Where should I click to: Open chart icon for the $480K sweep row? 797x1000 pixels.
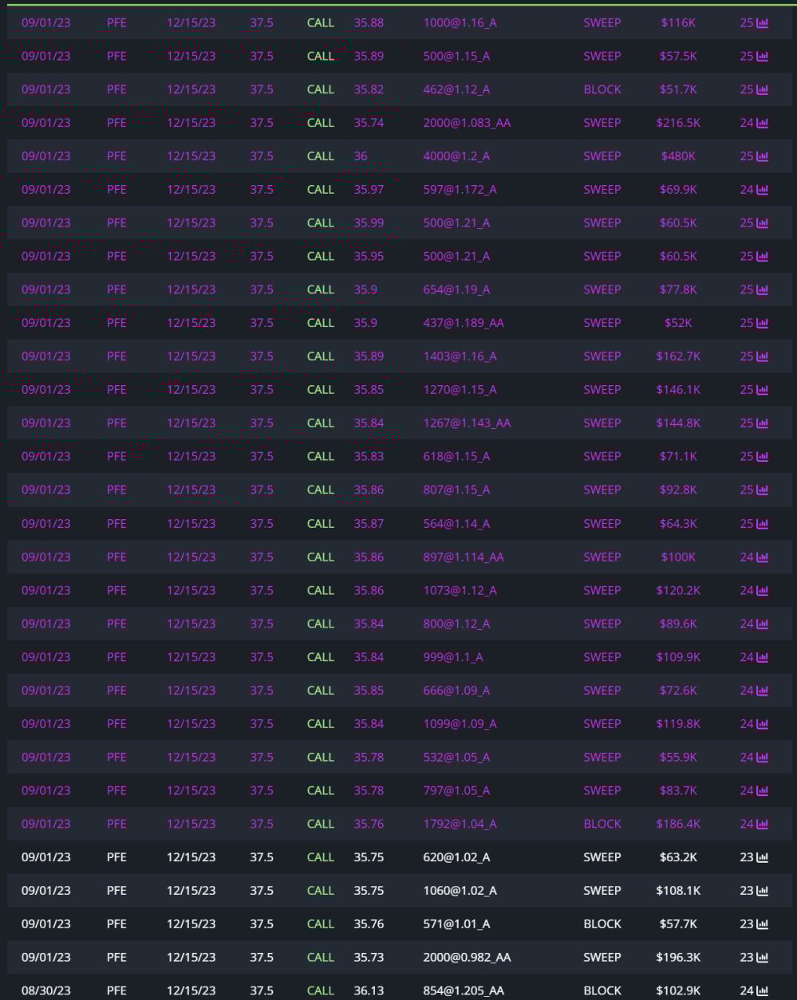[762, 156]
